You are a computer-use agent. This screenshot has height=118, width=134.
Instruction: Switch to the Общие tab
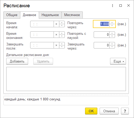pos(12,15)
